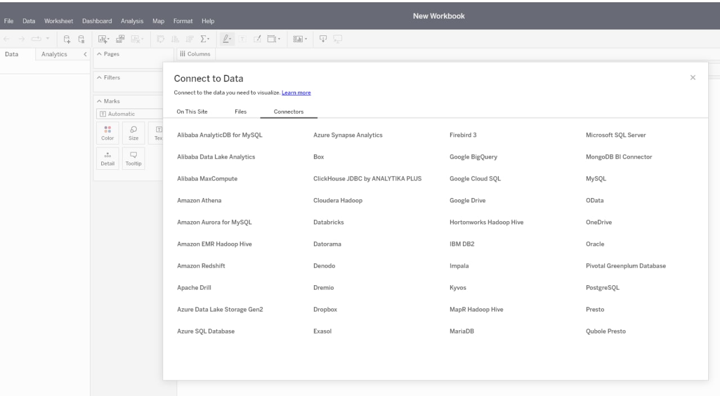Open the Learn more link
The image size is (720, 396).
pos(296,92)
